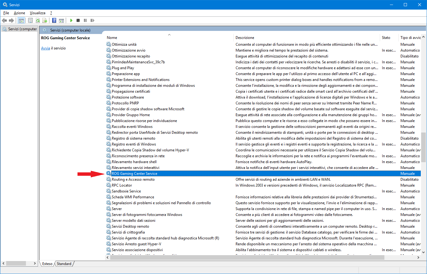Viewport: 427px width, 274px height.
Task: Sort services by the Nome column header
Action: pos(112,38)
